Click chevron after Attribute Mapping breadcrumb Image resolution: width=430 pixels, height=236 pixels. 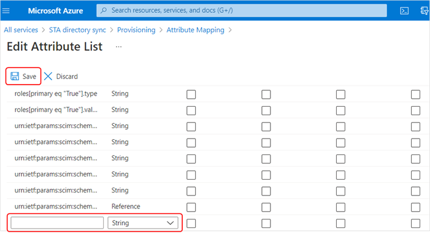[x=230, y=30]
